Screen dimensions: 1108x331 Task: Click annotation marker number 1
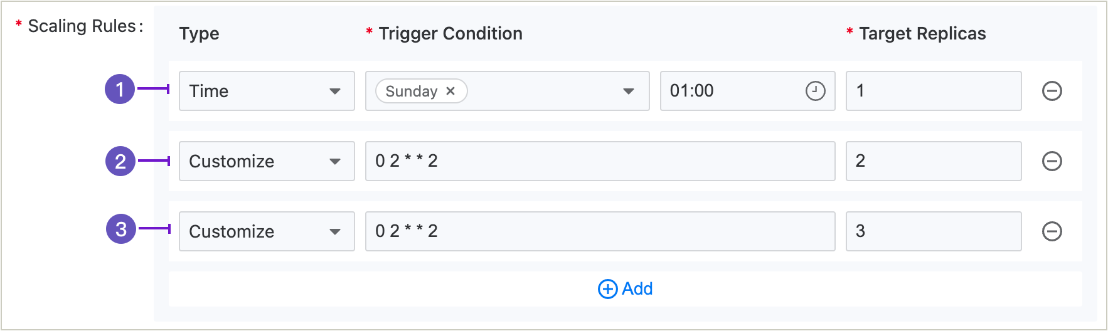click(120, 89)
